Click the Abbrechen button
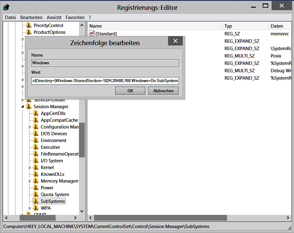 (x=163, y=91)
